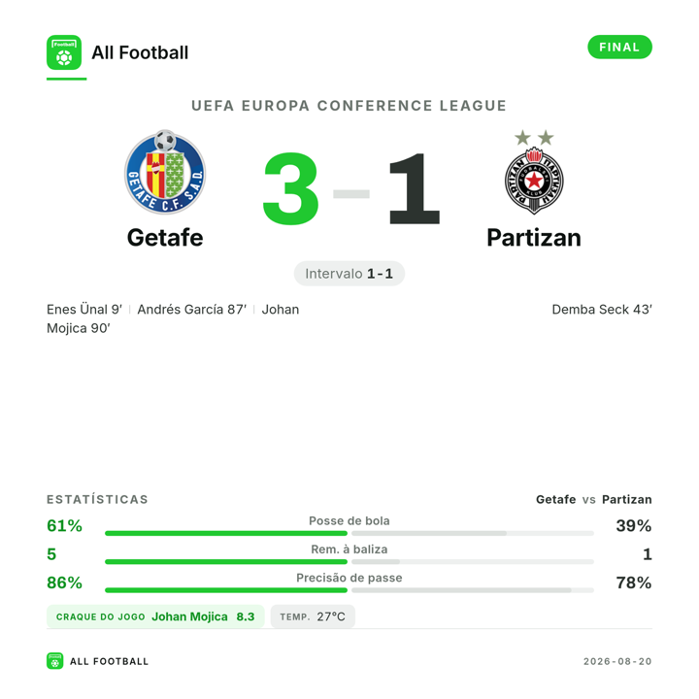Click the 2026-08-20 match date

(617, 661)
